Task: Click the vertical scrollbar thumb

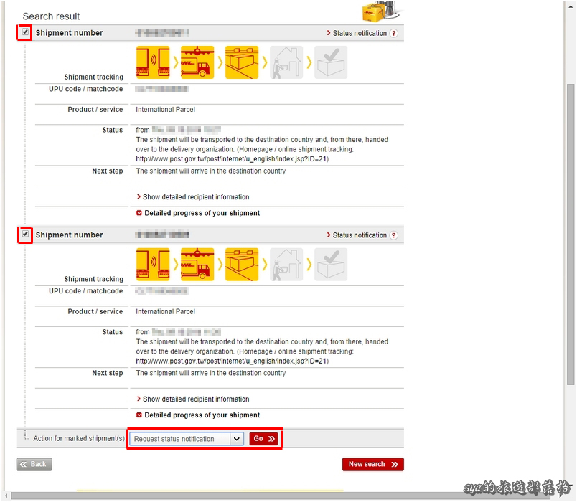Action: tap(571, 235)
